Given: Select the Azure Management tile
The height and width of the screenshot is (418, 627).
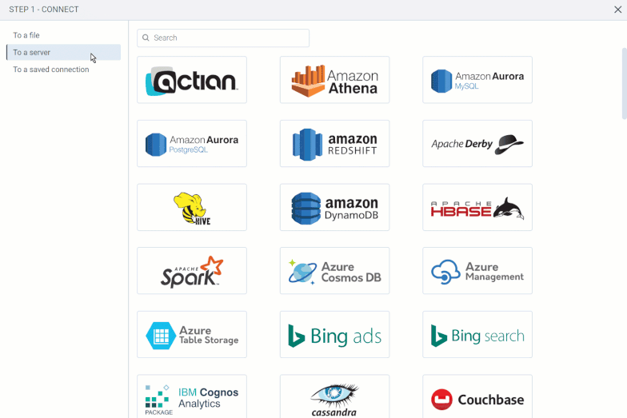Looking at the screenshot, I should point(477,271).
